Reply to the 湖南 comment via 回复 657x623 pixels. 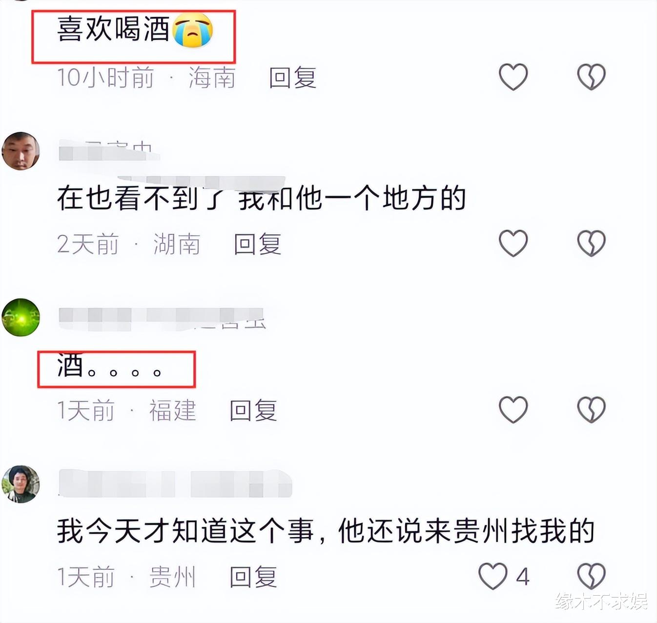257,244
